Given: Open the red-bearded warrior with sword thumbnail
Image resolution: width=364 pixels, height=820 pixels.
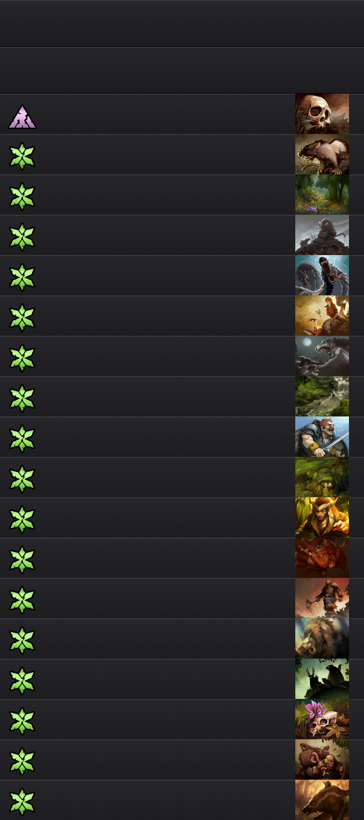Looking at the screenshot, I should coord(322,437).
